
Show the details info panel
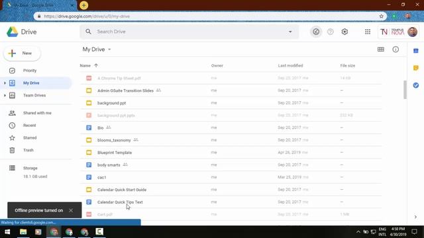(x=396, y=50)
